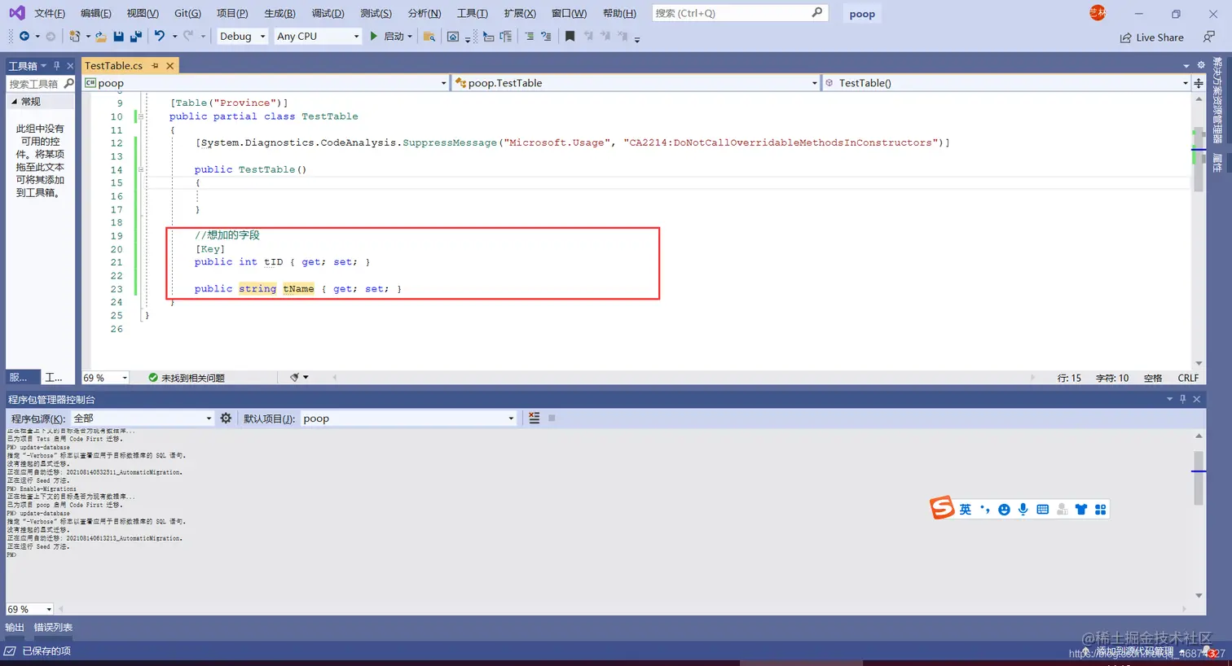Toggle a bookmark with the bookmark icon
The width and height of the screenshot is (1232, 666).
click(x=570, y=36)
